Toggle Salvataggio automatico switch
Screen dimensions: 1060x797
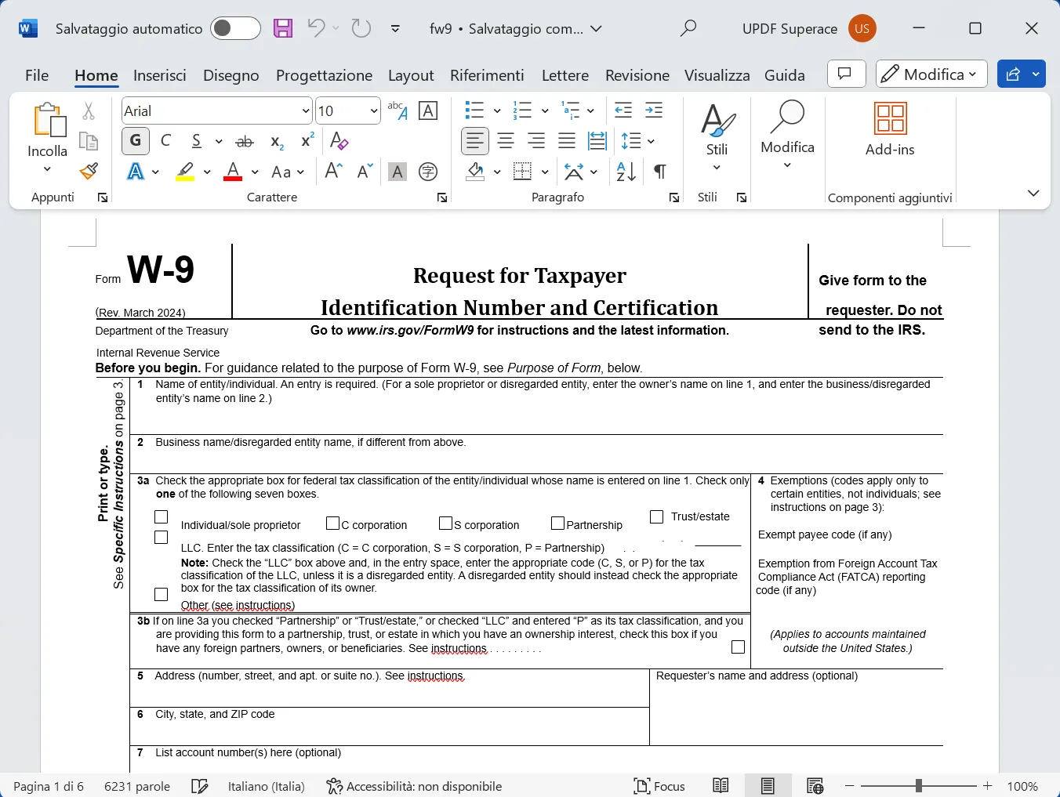[235, 29]
